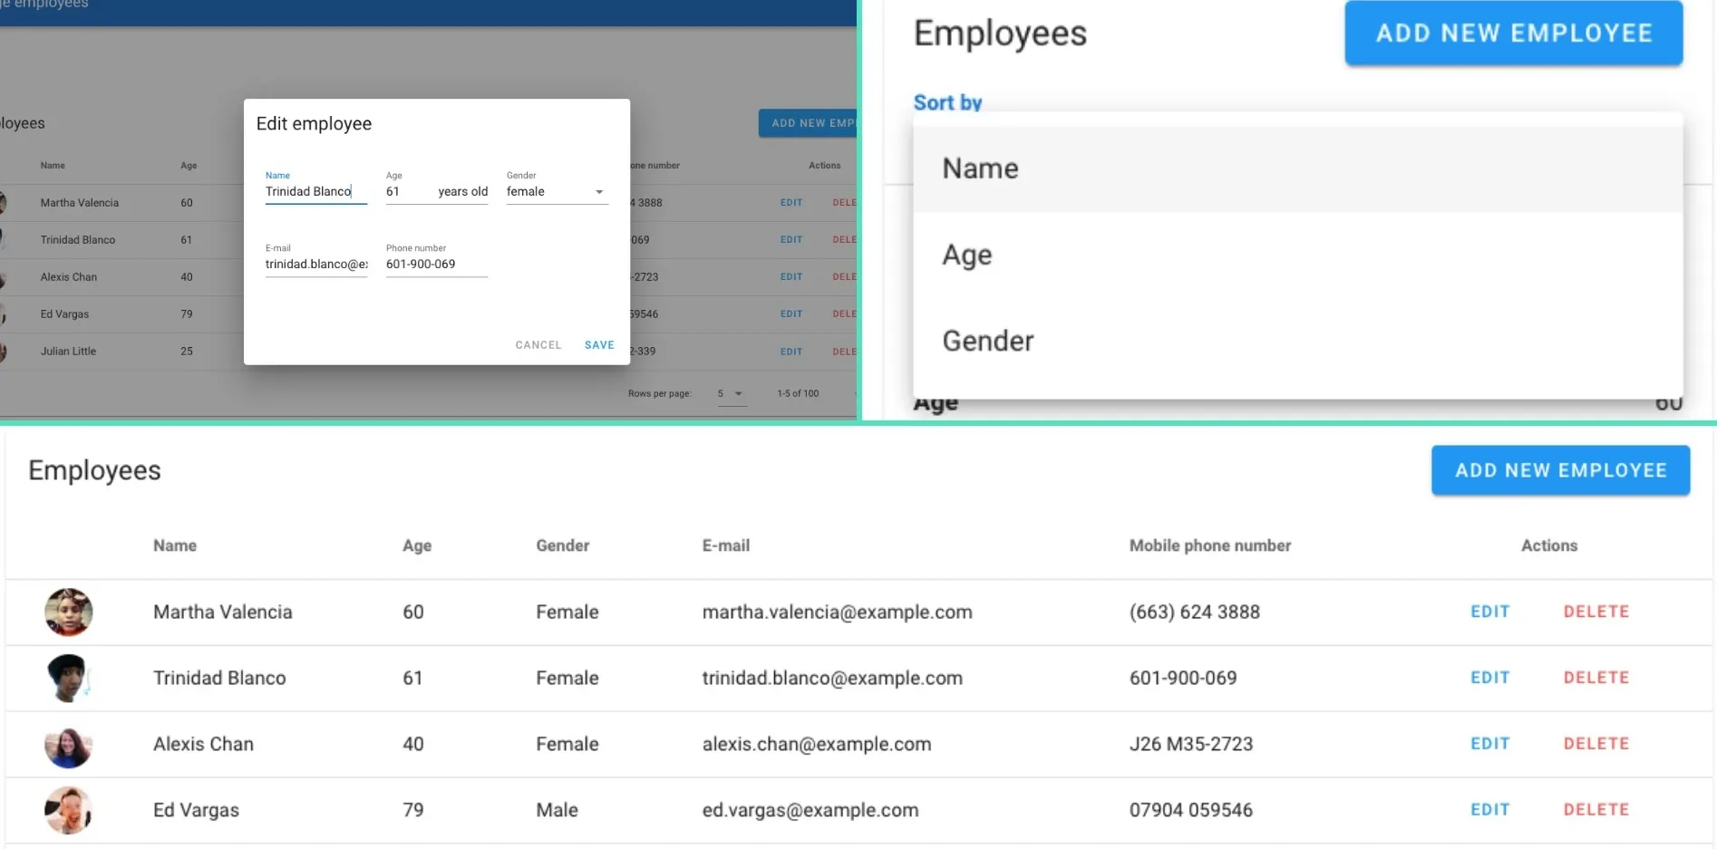
Task: Click Ed Vargas's avatar thumbnail
Action: click(x=68, y=810)
